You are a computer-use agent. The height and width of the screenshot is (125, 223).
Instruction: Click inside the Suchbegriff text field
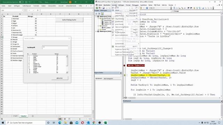click(x=55, y=48)
